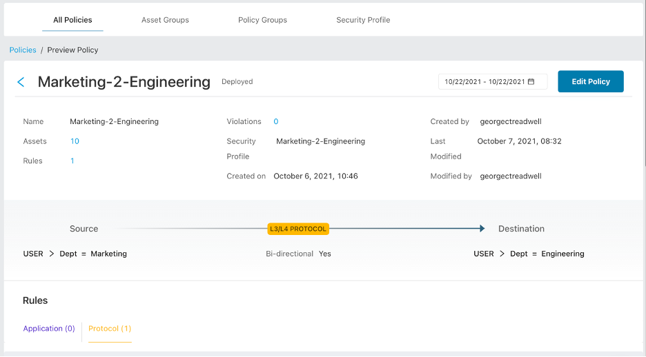This screenshot has width=646, height=357.
Task: Click the Last Modified date October 7, 2021
Action: (519, 141)
